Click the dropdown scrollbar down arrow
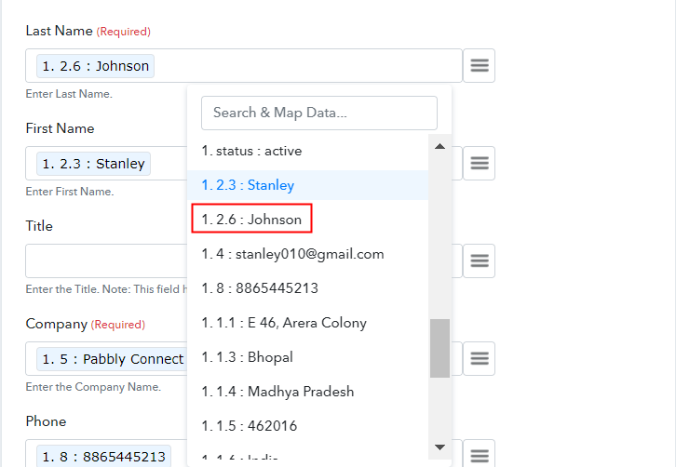 click(439, 447)
